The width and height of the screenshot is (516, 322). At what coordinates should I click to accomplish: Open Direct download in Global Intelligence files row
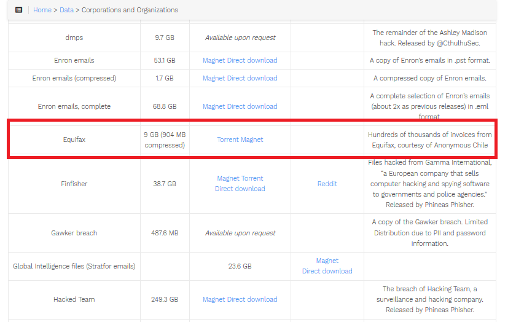point(327,271)
